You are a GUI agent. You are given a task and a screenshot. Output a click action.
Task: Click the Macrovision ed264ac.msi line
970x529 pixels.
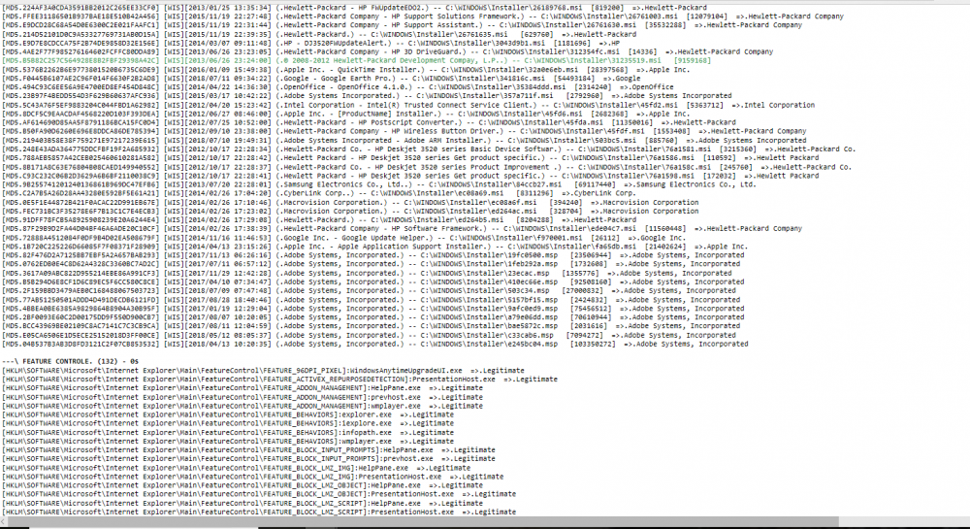[350, 211]
